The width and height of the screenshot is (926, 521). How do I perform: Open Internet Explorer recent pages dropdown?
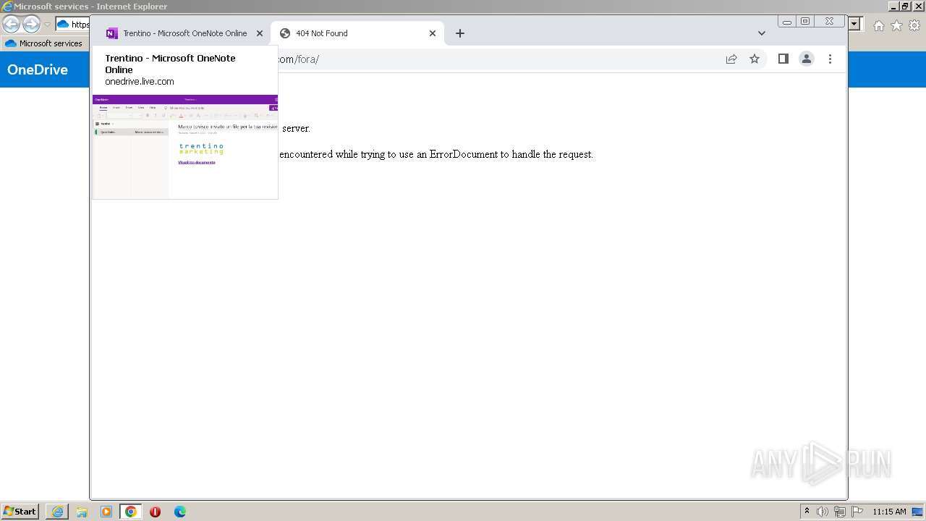47,25
